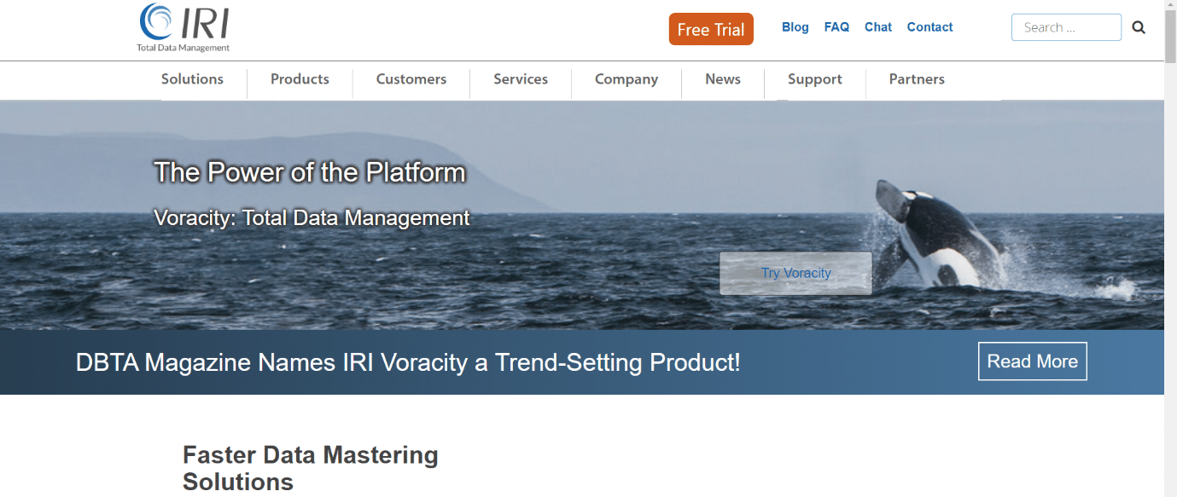Open the Solutions menu

coord(192,79)
